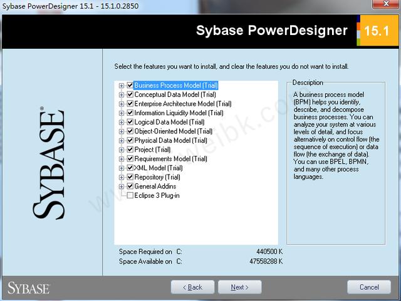Expand the General Addins node
The image size is (401, 301).
122,186
